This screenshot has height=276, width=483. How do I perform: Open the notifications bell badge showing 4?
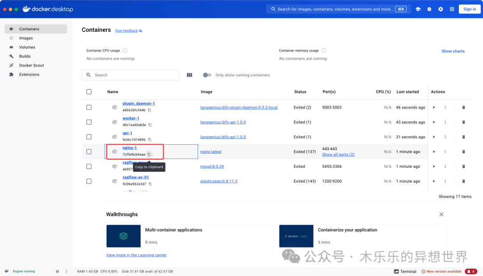(471, 272)
